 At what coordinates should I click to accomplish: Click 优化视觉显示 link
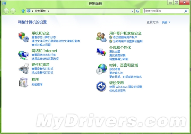coord(117,91)
